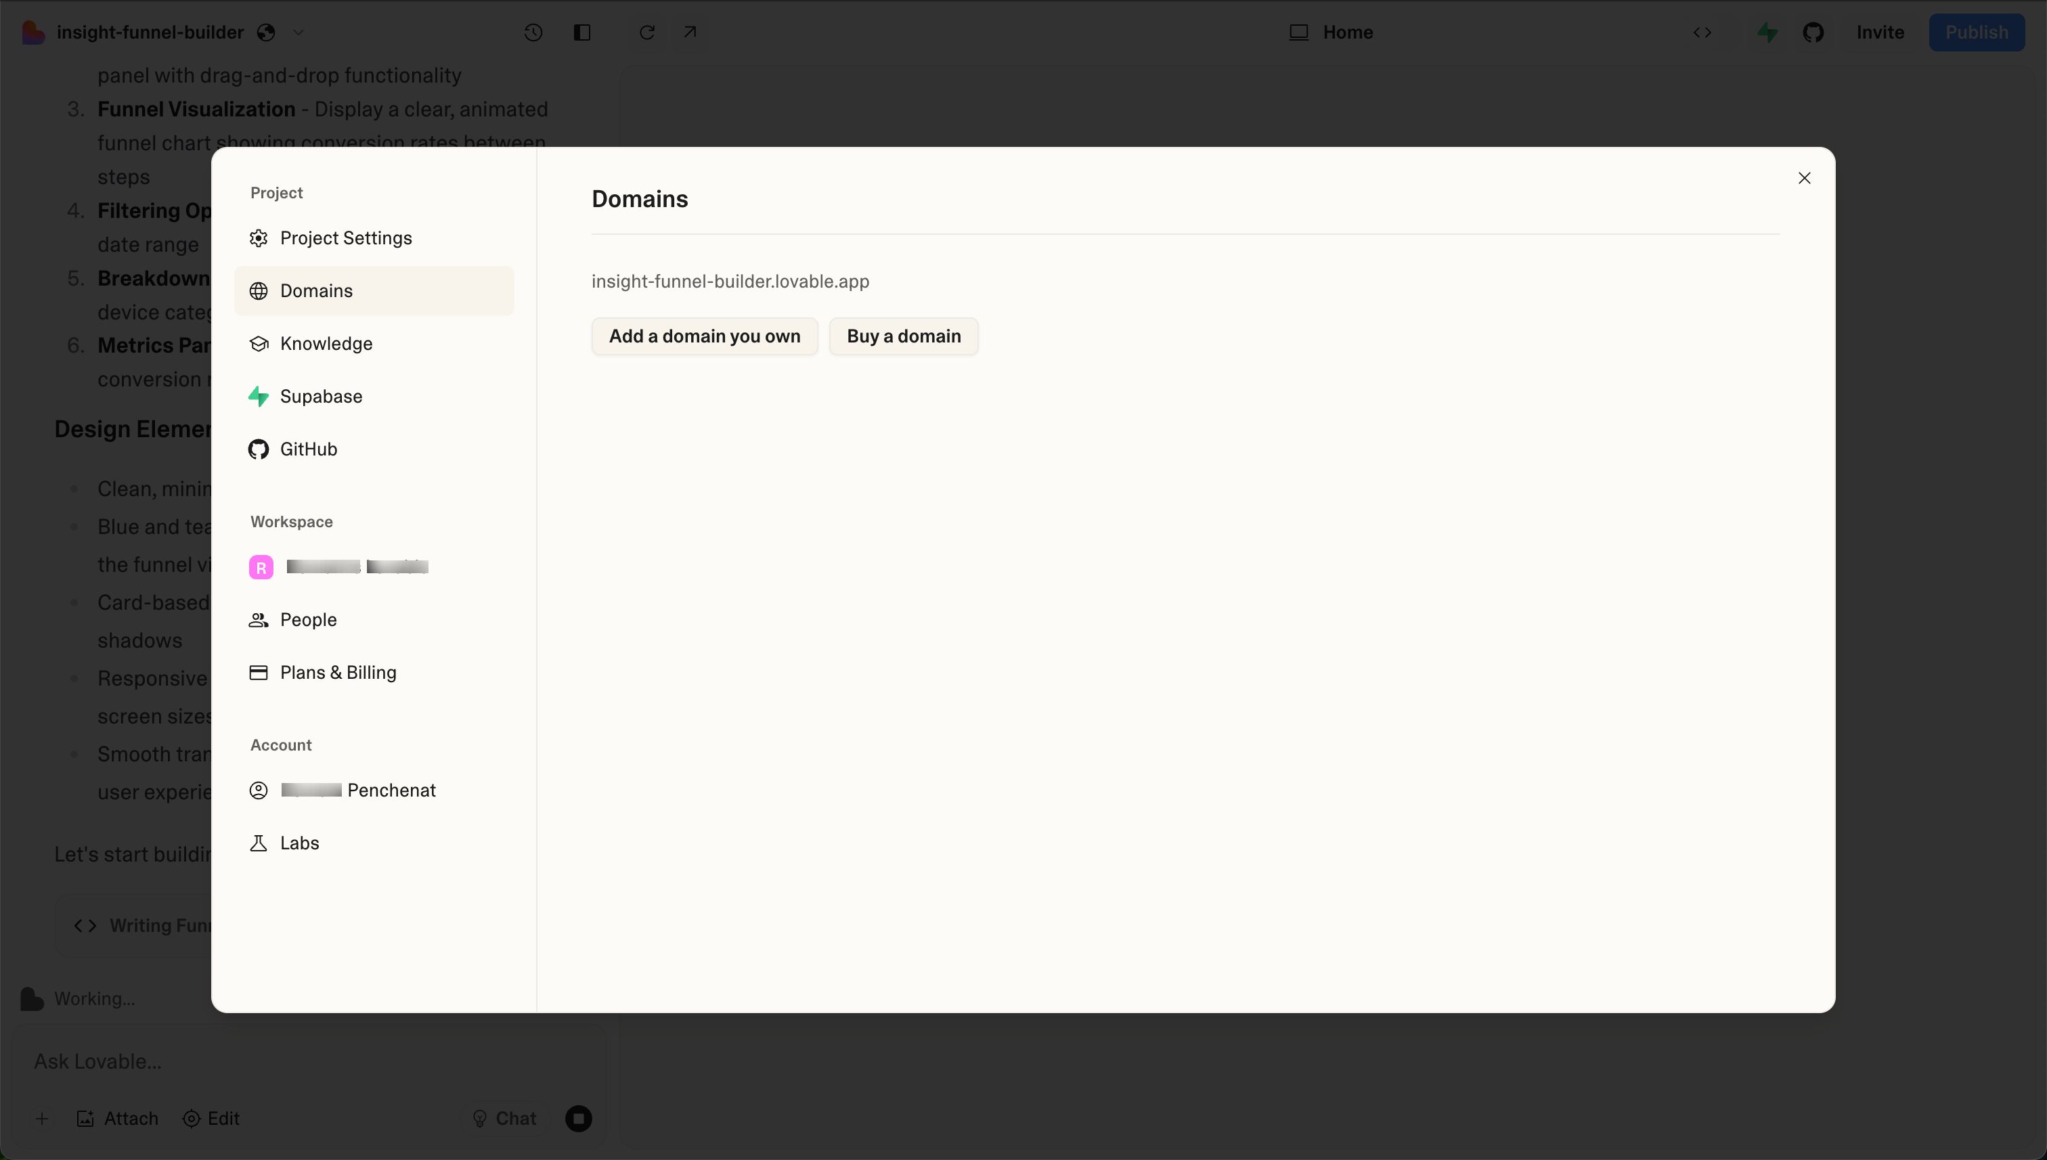
Task: Select the Domains sidebar item
Action: pyautogui.click(x=374, y=291)
